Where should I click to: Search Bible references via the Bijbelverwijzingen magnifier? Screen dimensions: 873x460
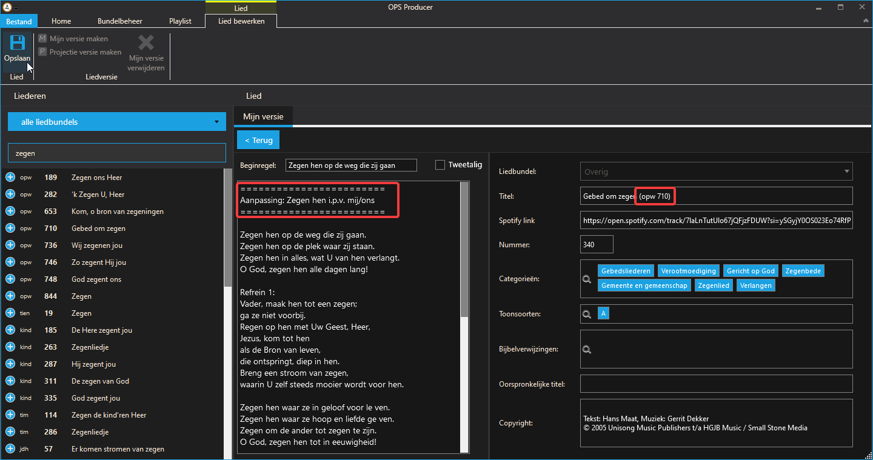point(587,350)
